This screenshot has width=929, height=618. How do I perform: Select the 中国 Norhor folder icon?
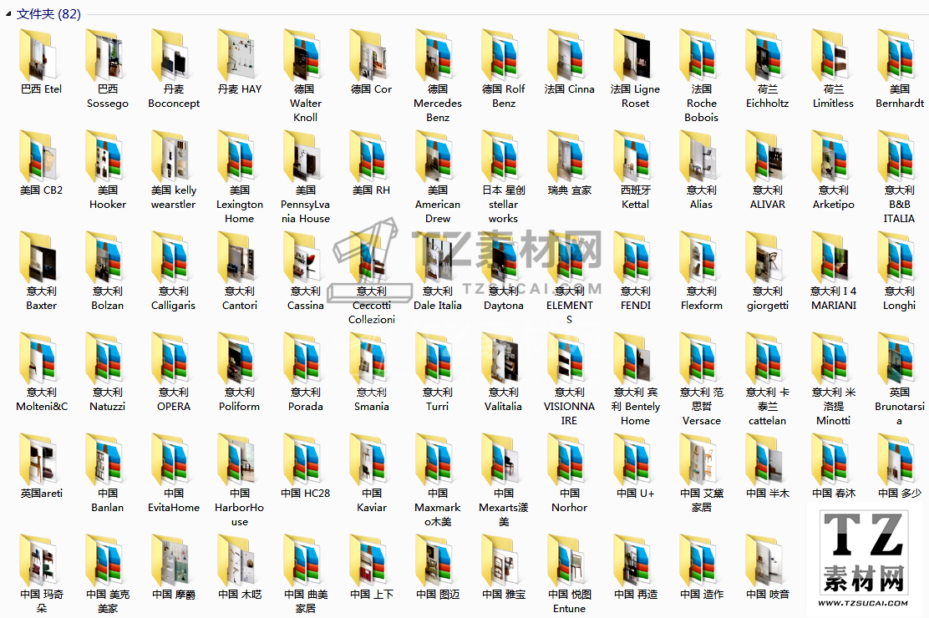coord(567,459)
